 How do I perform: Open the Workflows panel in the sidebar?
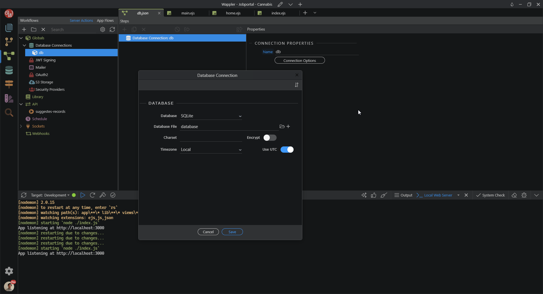click(9, 56)
